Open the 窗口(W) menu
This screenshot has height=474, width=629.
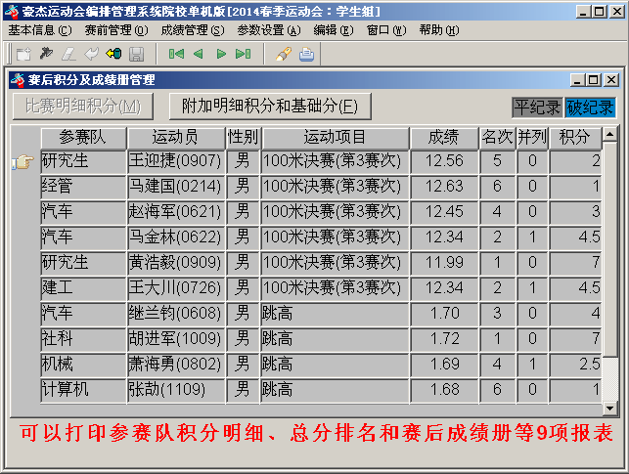pos(386,30)
